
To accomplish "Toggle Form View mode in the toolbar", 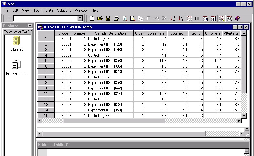I will click(x=197, y=18).
